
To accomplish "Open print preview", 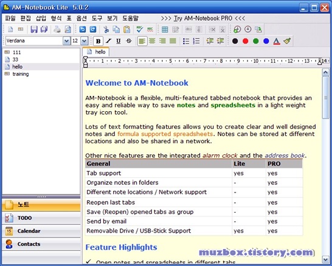I will (67, 29).
